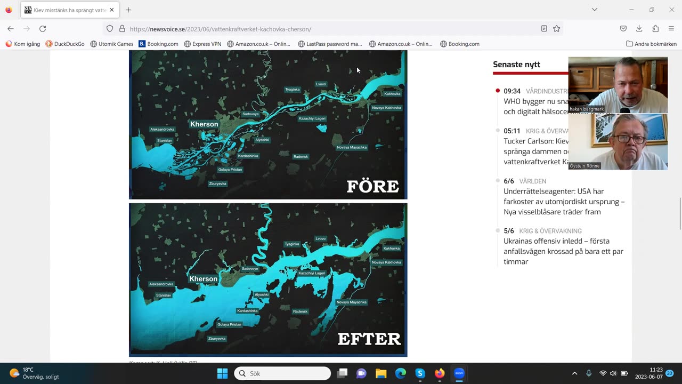Open the WHO bygger news headline

pyautogui.click(x=535, y=106)
